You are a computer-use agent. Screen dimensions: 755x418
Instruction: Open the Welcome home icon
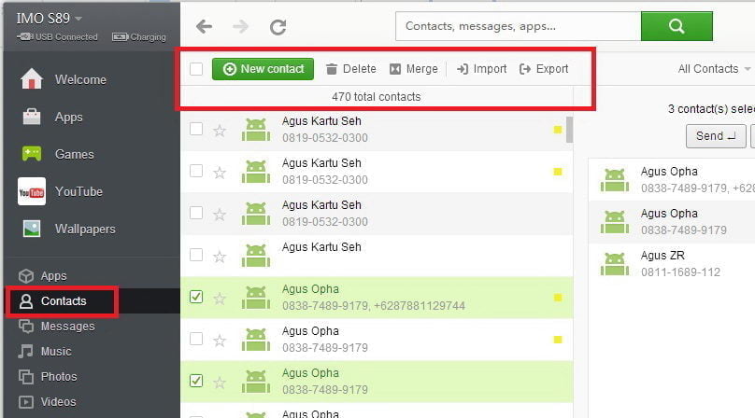tap(32, 79)
